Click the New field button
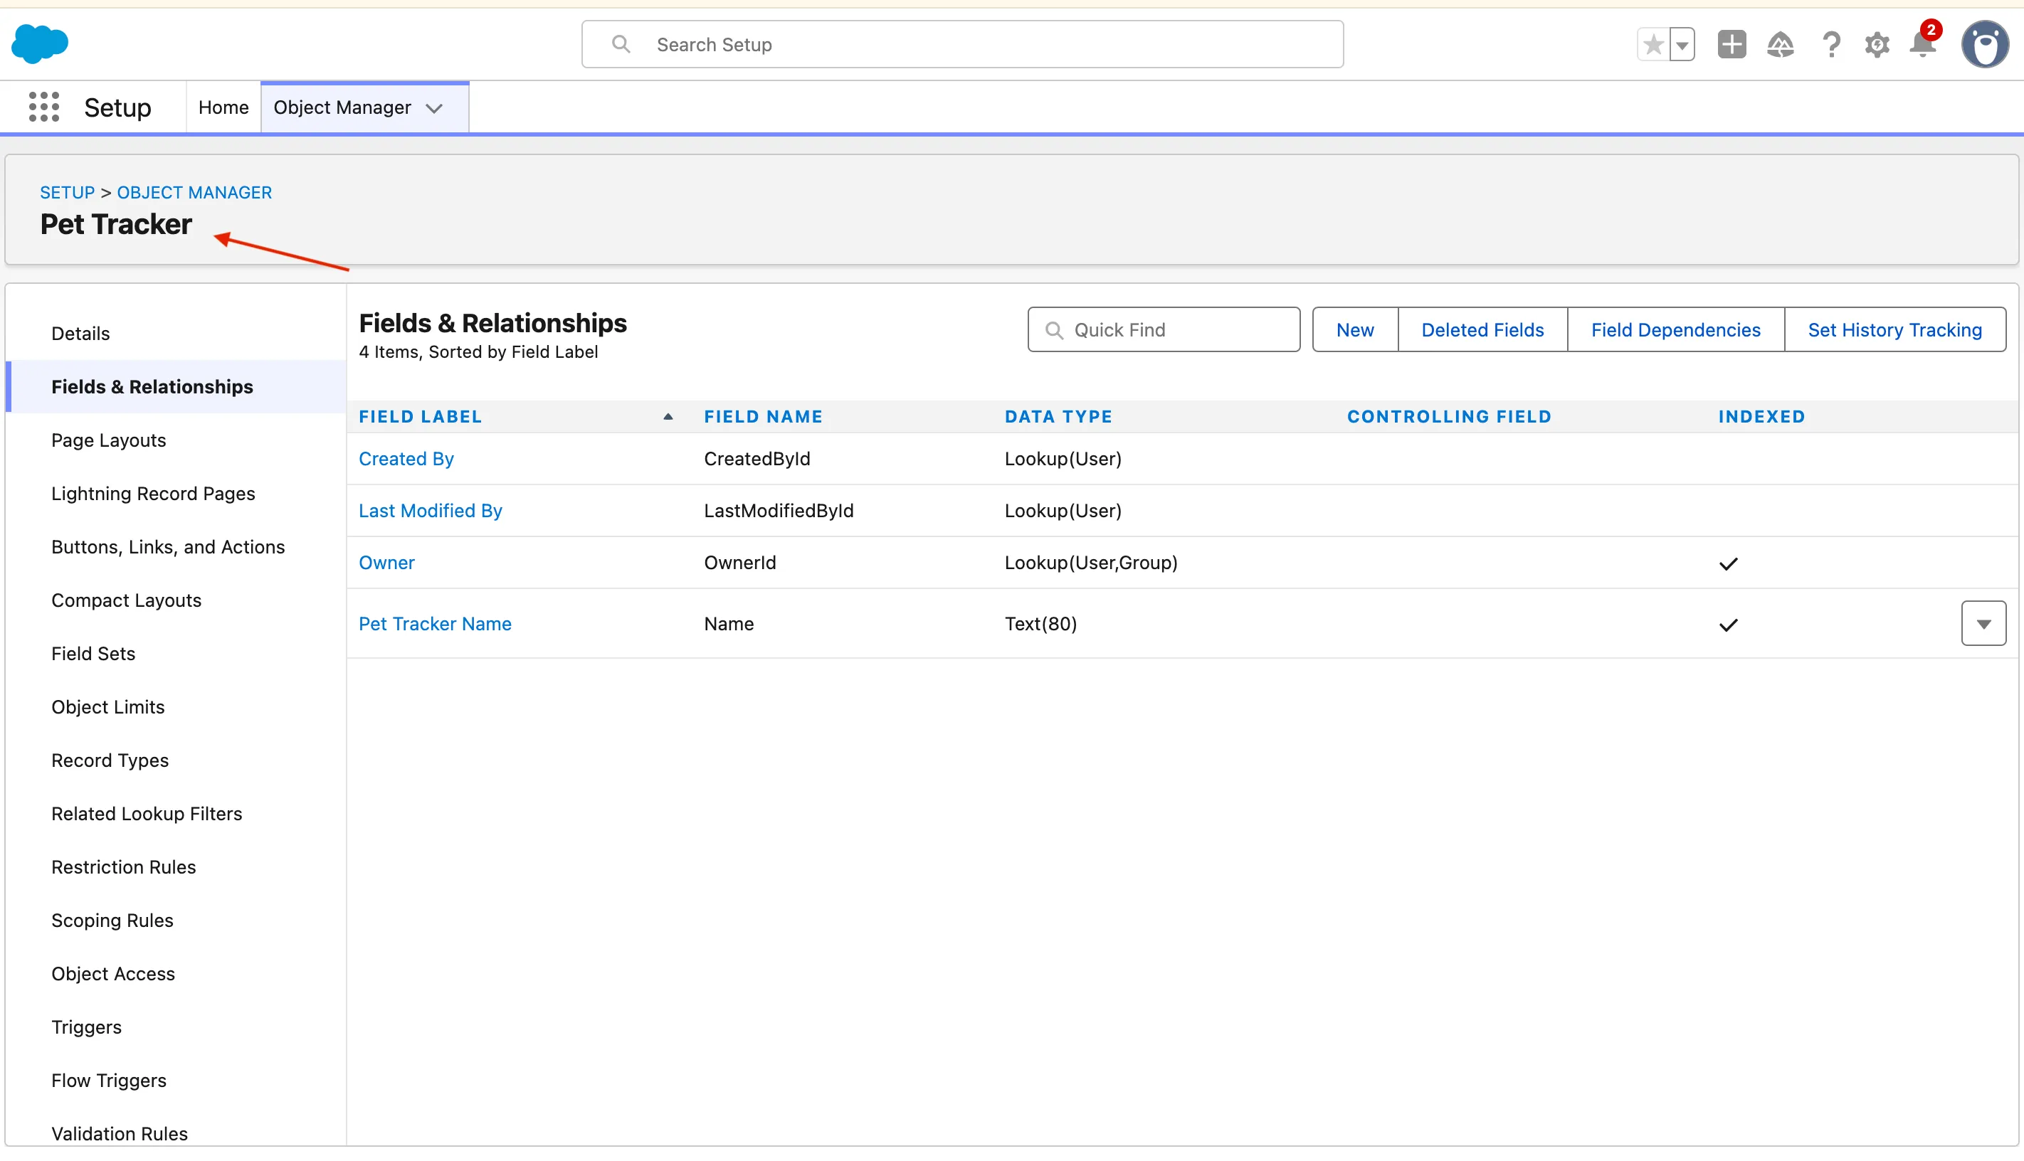This screenshot has height=1161, width=2024. click(x=1354, y=329)
